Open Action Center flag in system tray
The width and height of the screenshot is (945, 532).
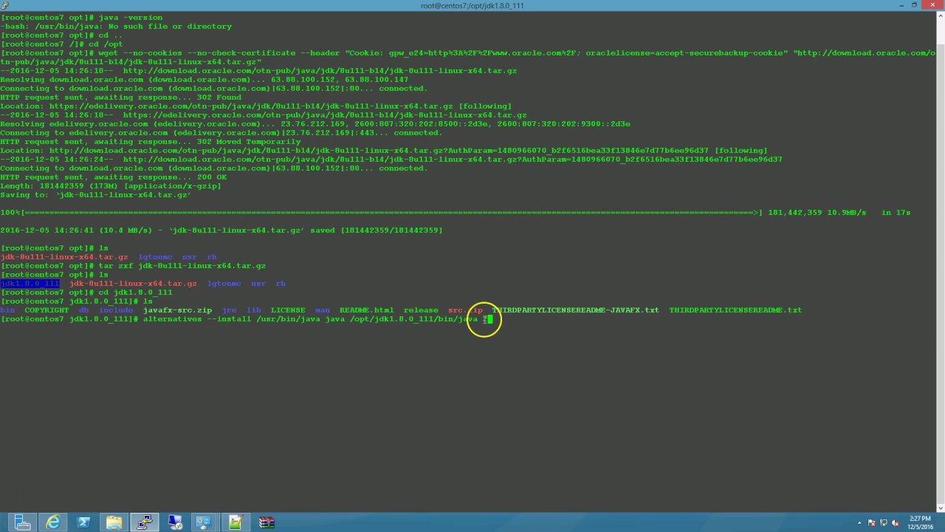[x=872, y=523]
